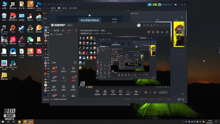Click the Steam taskbar icon
Viewport: 220px width, 124px height.
(31, 122)
